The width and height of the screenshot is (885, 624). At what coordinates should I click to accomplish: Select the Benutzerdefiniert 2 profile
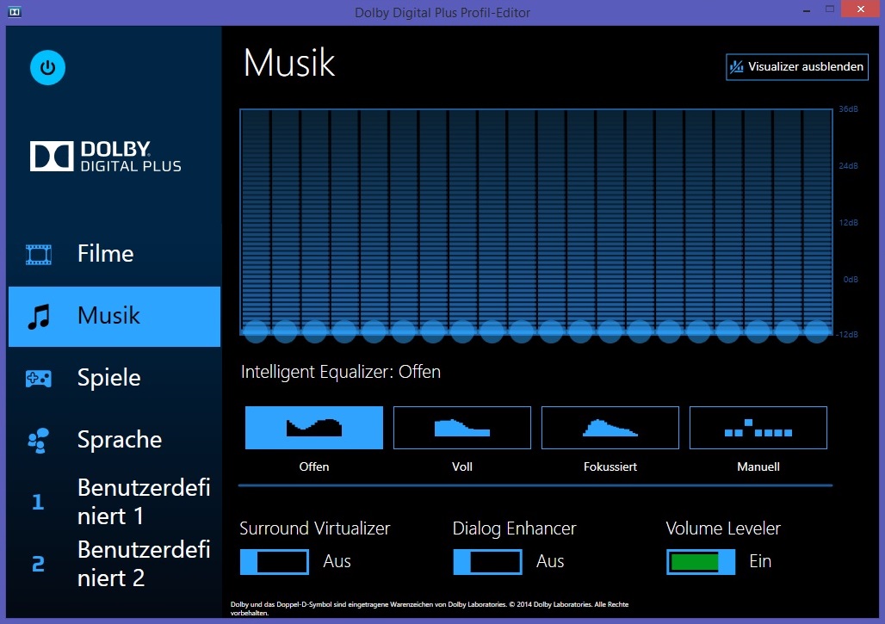(114, 564)
